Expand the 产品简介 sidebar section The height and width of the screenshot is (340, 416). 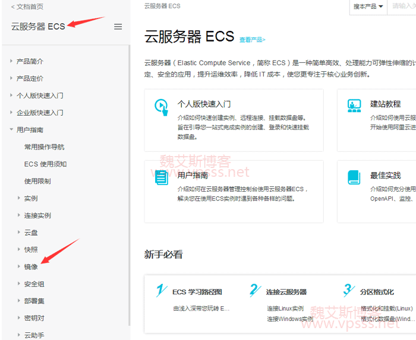tap(11, 61)
